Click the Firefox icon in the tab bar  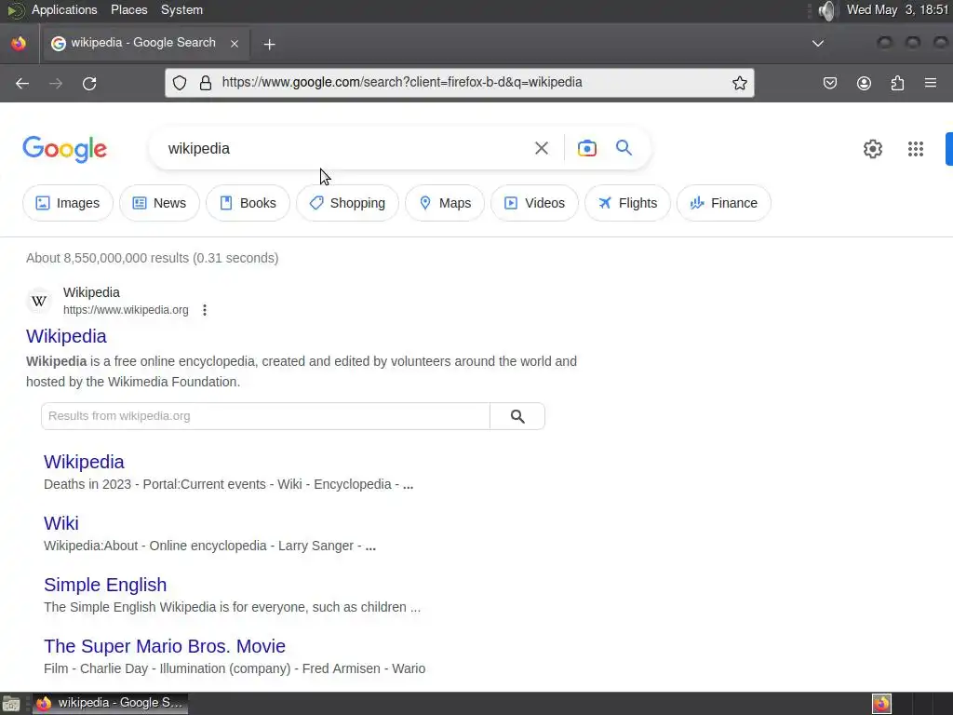(x=19, y=44)
